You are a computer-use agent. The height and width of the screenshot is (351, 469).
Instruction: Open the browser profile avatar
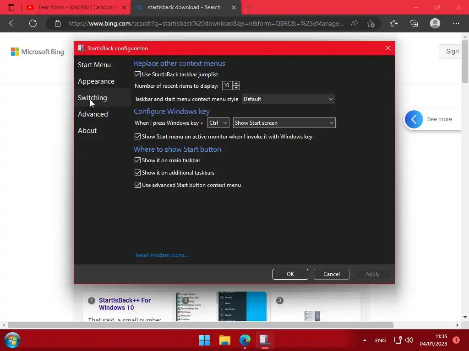(x=435, y=23)
